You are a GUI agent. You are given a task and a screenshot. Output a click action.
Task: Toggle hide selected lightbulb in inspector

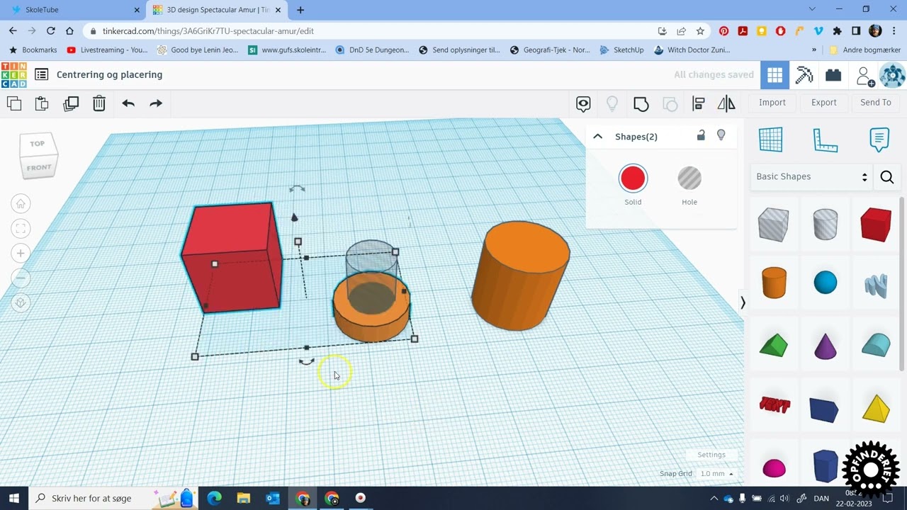721,135
